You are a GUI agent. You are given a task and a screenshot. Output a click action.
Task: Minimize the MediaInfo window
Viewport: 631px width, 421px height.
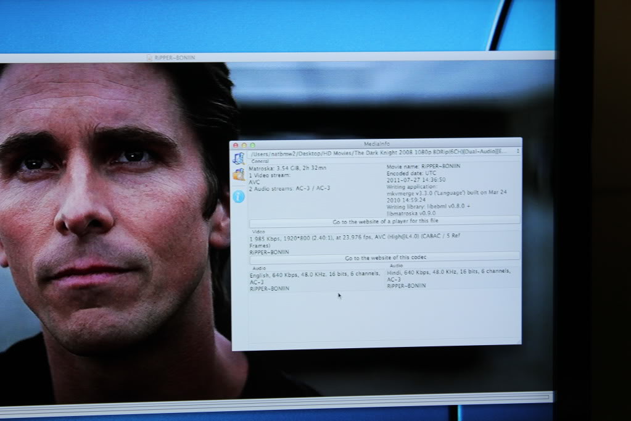pos(244,145)
